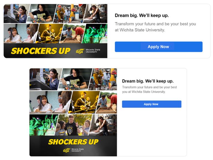The height and width of the screenshot is (160, 213).
Task: Click Apply Now in the top ad
Action: [158, 47]
